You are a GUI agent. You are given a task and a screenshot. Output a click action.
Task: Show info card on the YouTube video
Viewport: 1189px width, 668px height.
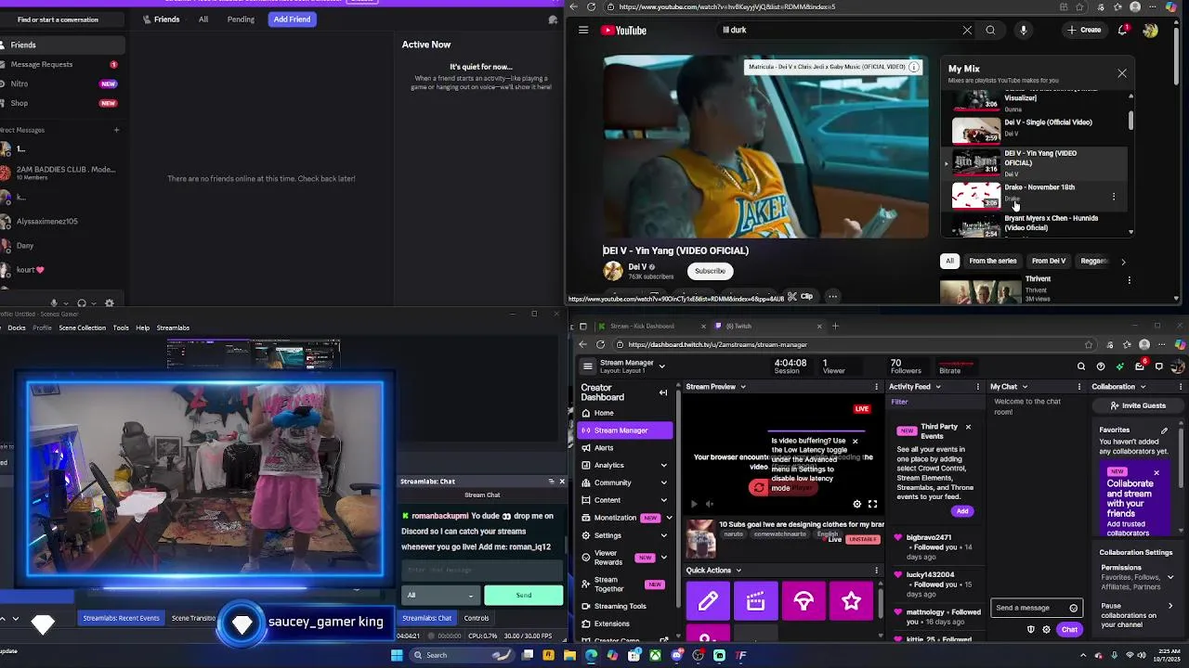tap(914, 67)
